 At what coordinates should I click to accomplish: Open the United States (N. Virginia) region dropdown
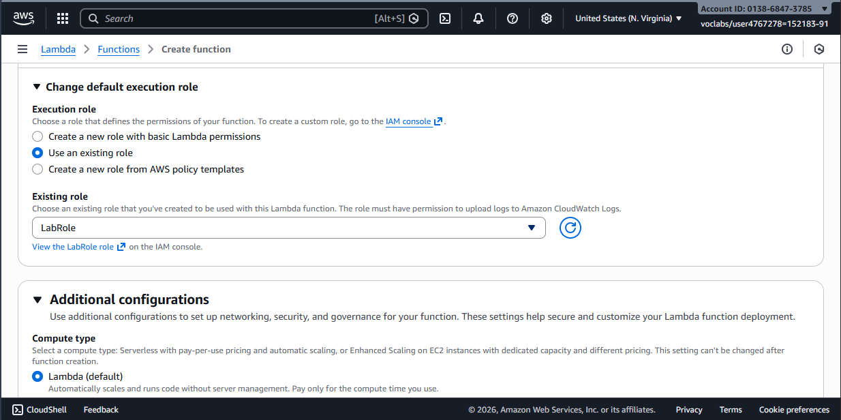click(x=628, y=18)
